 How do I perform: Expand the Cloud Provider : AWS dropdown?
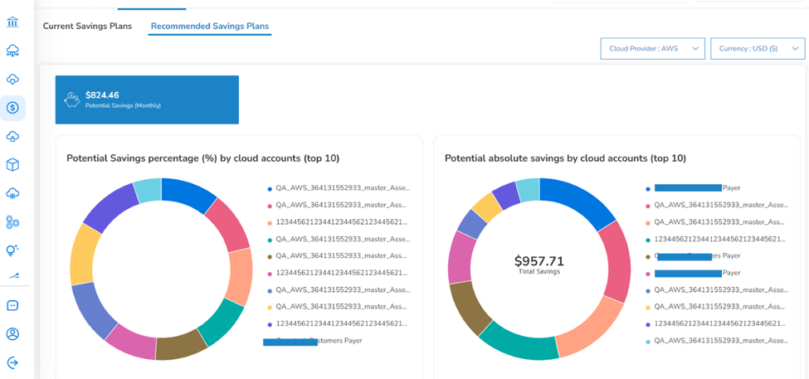[x=653, y=48]
